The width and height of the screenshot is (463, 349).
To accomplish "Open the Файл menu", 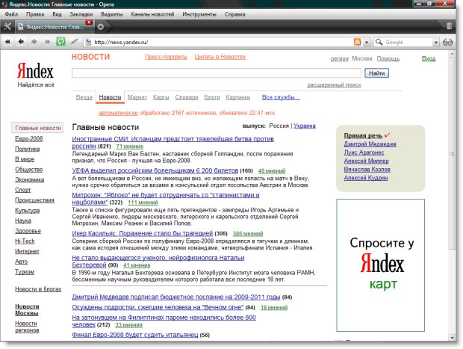I will point(11,14).
